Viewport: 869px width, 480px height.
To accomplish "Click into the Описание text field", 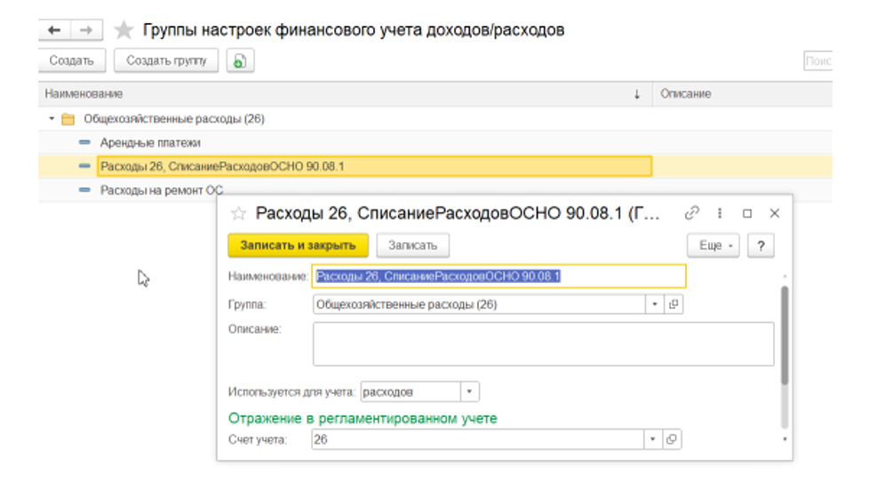I will [x=543, y=343].
